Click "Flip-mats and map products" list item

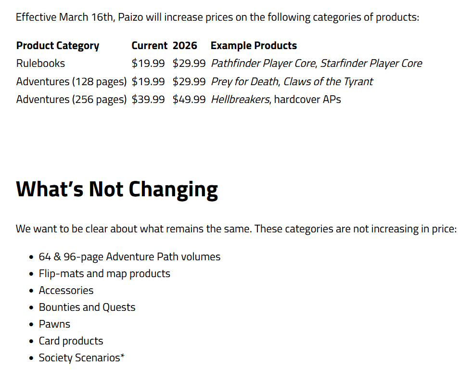[104, 274]
